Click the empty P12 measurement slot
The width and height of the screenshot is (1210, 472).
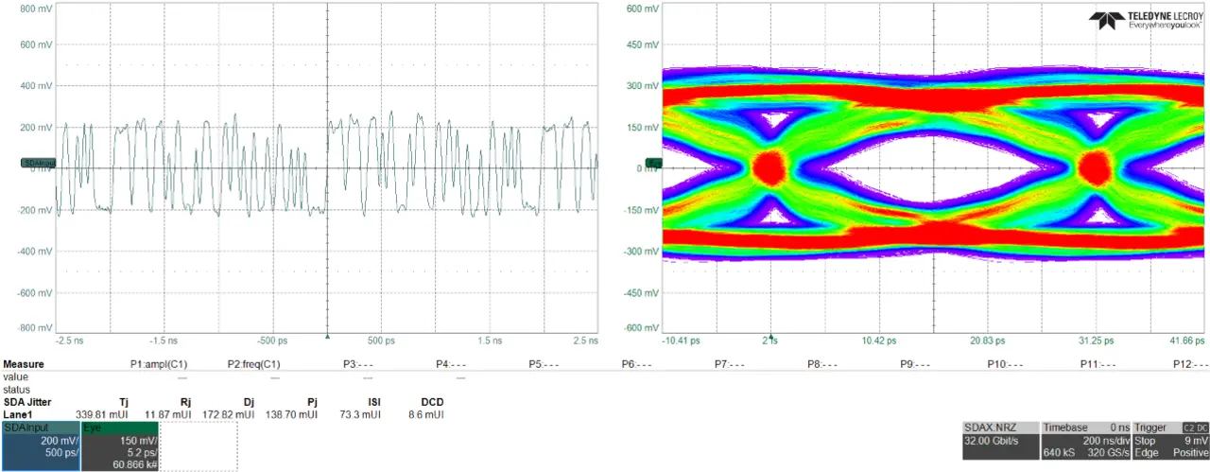1189,364
